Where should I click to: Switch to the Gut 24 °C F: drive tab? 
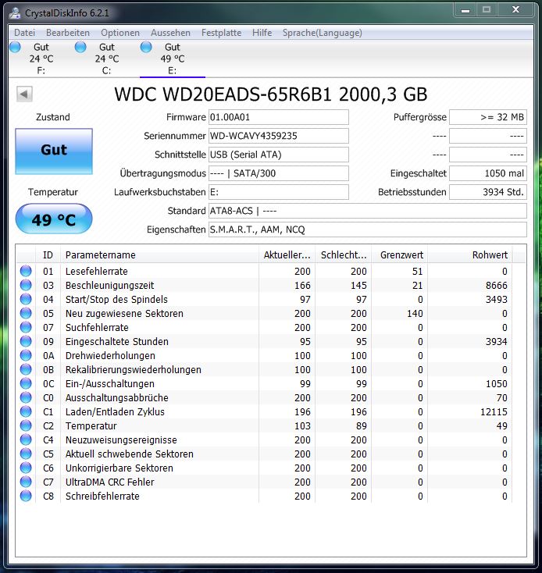41,59
